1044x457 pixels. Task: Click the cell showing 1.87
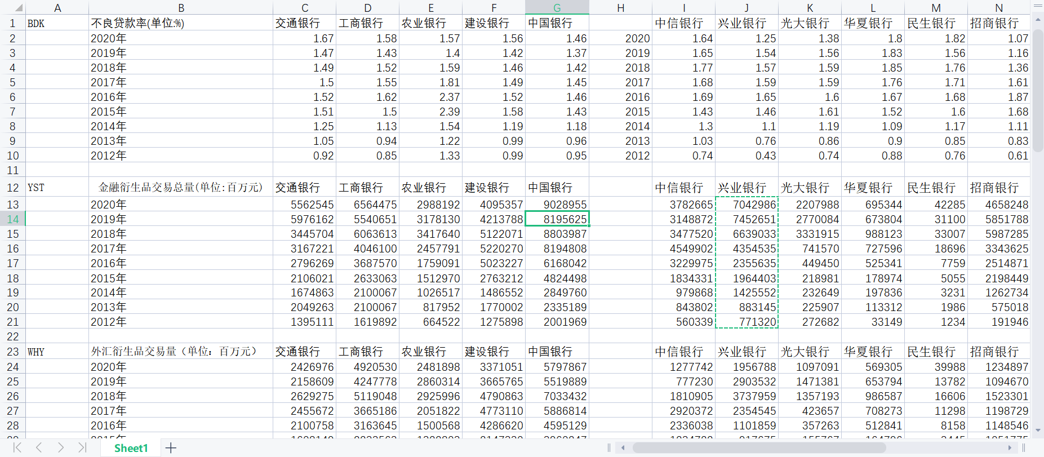999,97
